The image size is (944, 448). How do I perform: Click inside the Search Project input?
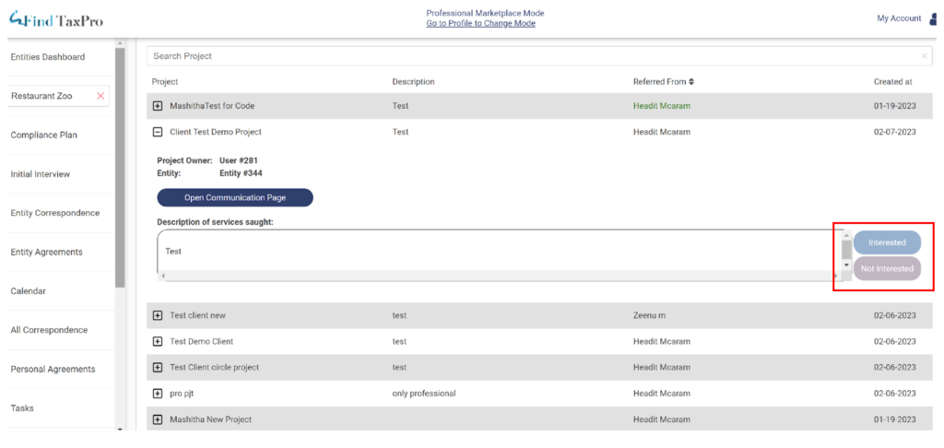tap(525, 56)
